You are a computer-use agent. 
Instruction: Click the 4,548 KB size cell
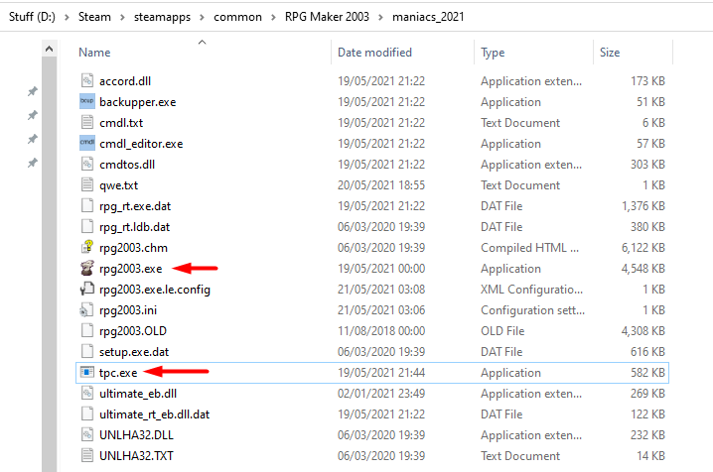(643, 268)
